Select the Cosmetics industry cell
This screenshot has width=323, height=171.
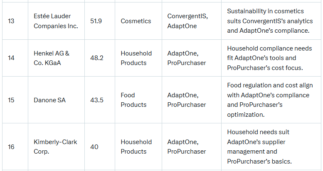click(x=136, y=21)
